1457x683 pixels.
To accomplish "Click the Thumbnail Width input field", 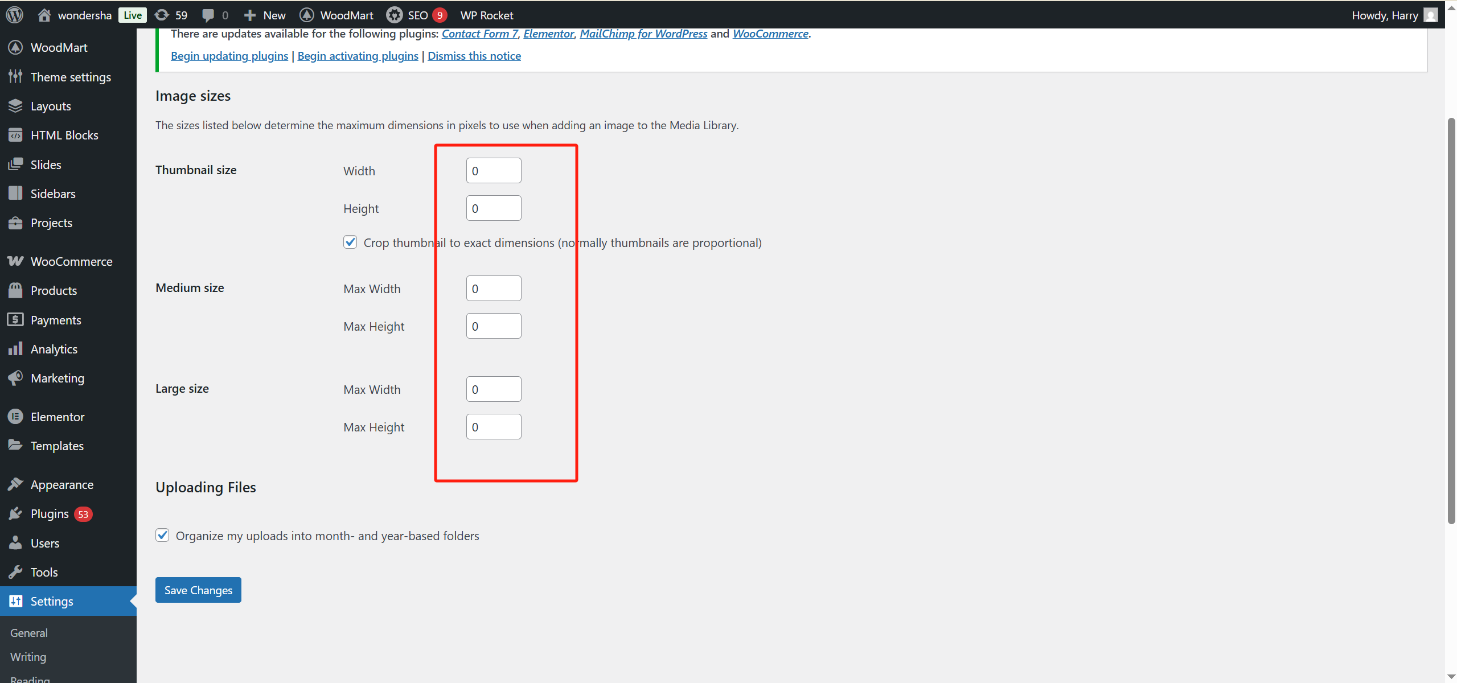I will pyautogui.click(x=493, y=170).
